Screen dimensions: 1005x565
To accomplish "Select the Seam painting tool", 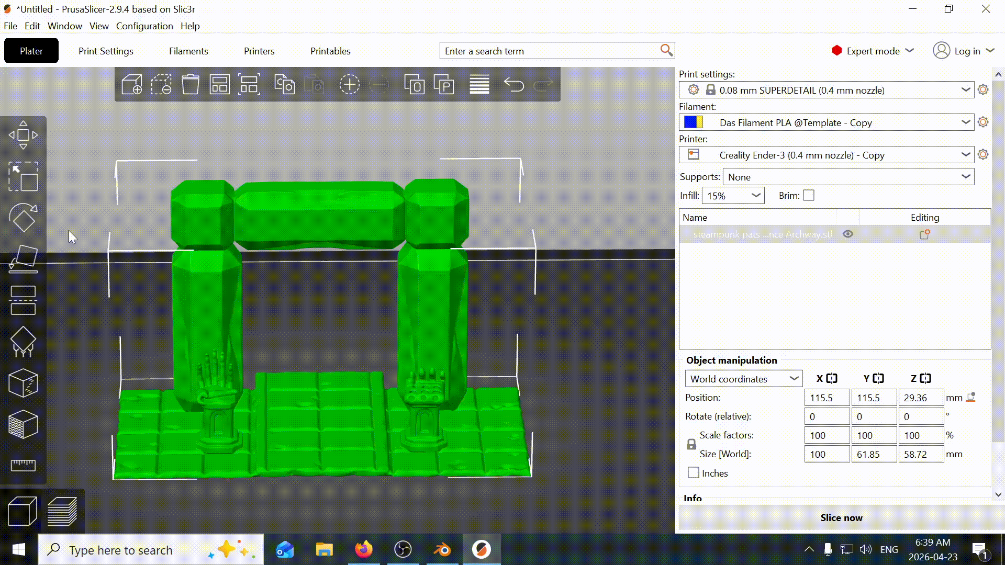I will (x=23, y=383).
